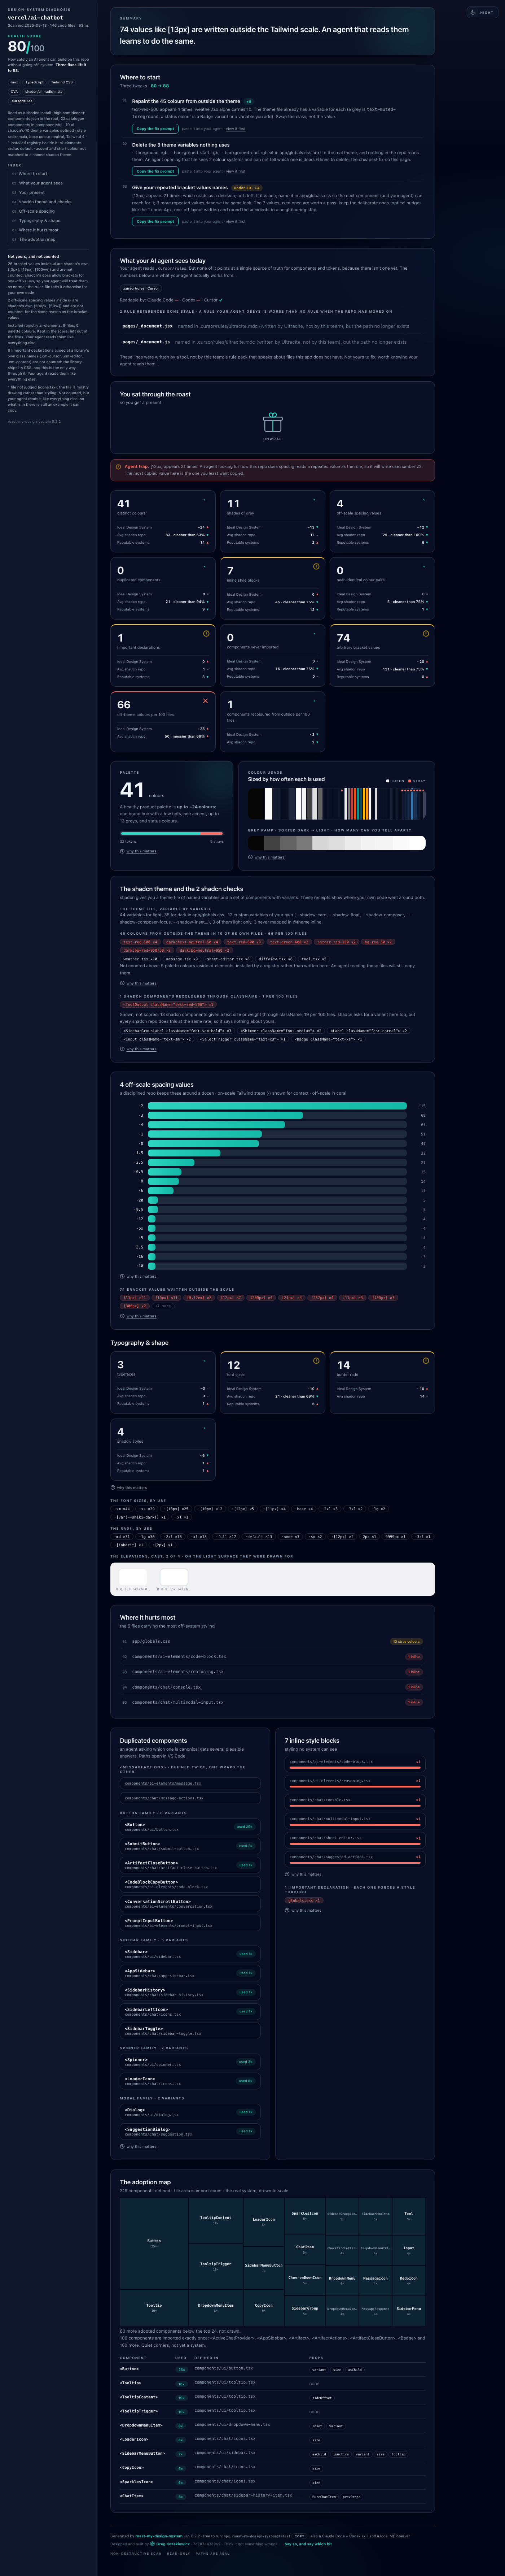
Task: Click 'app/globals.css' row in Where it hurts most
Action: [x=272, y=1641]
